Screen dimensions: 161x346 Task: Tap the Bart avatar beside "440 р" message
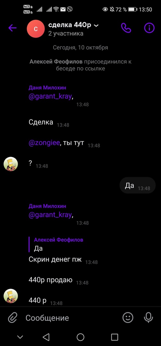11,296
